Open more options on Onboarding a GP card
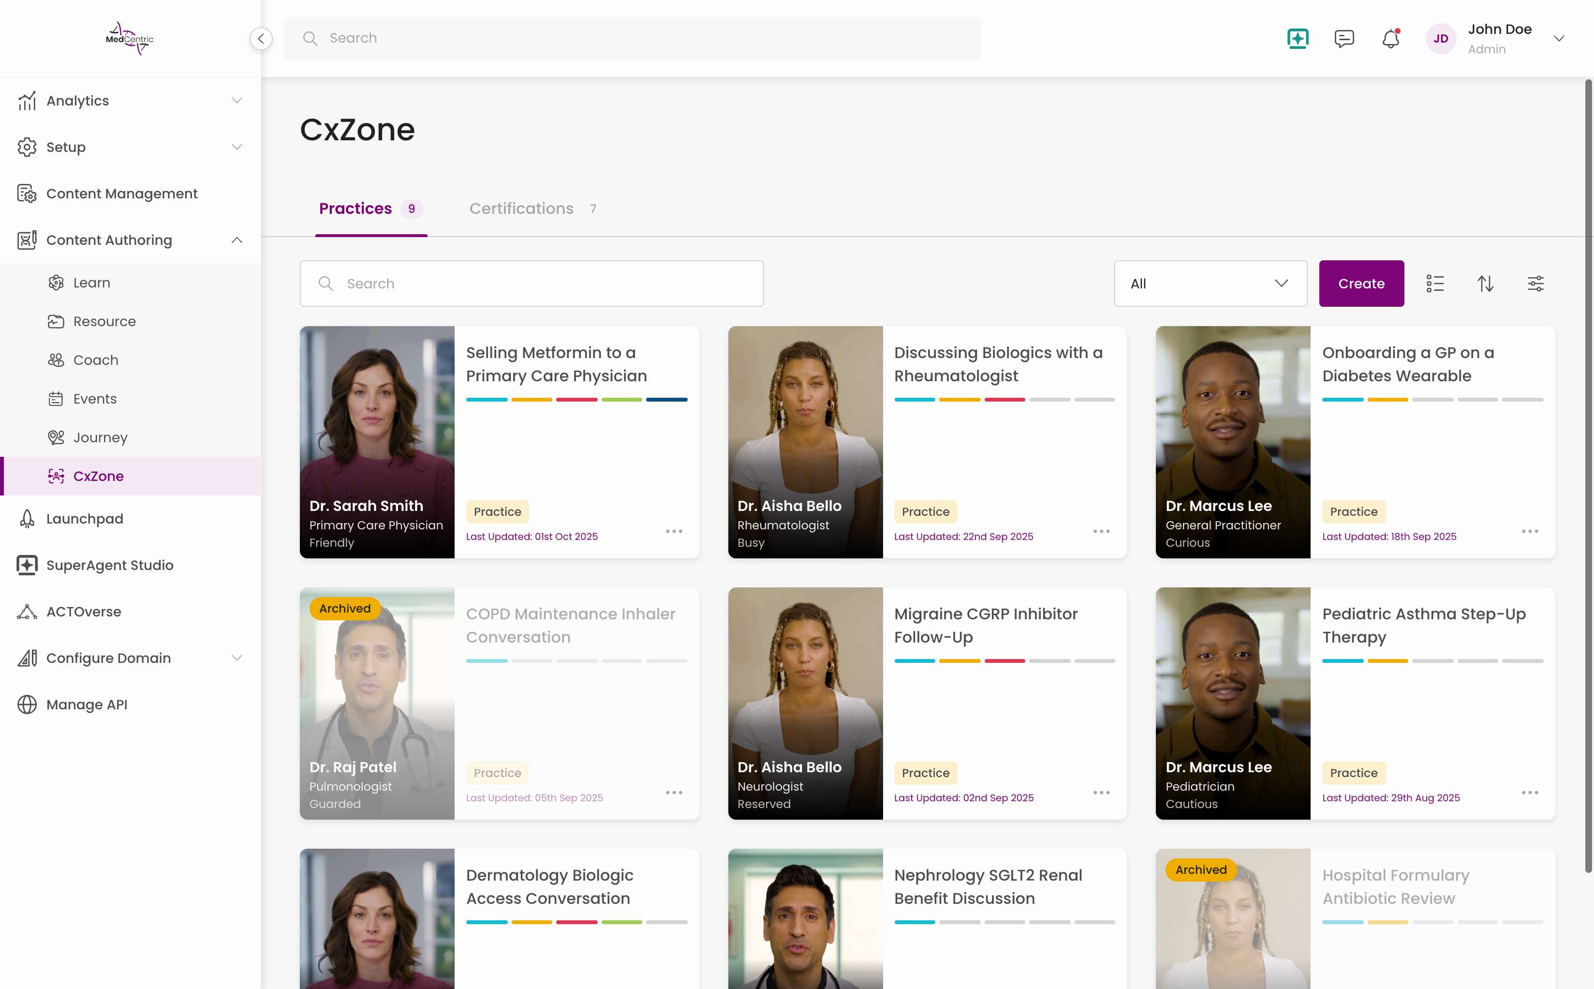This screenshot has width=1594, height=989. [x=1529, y=531]
